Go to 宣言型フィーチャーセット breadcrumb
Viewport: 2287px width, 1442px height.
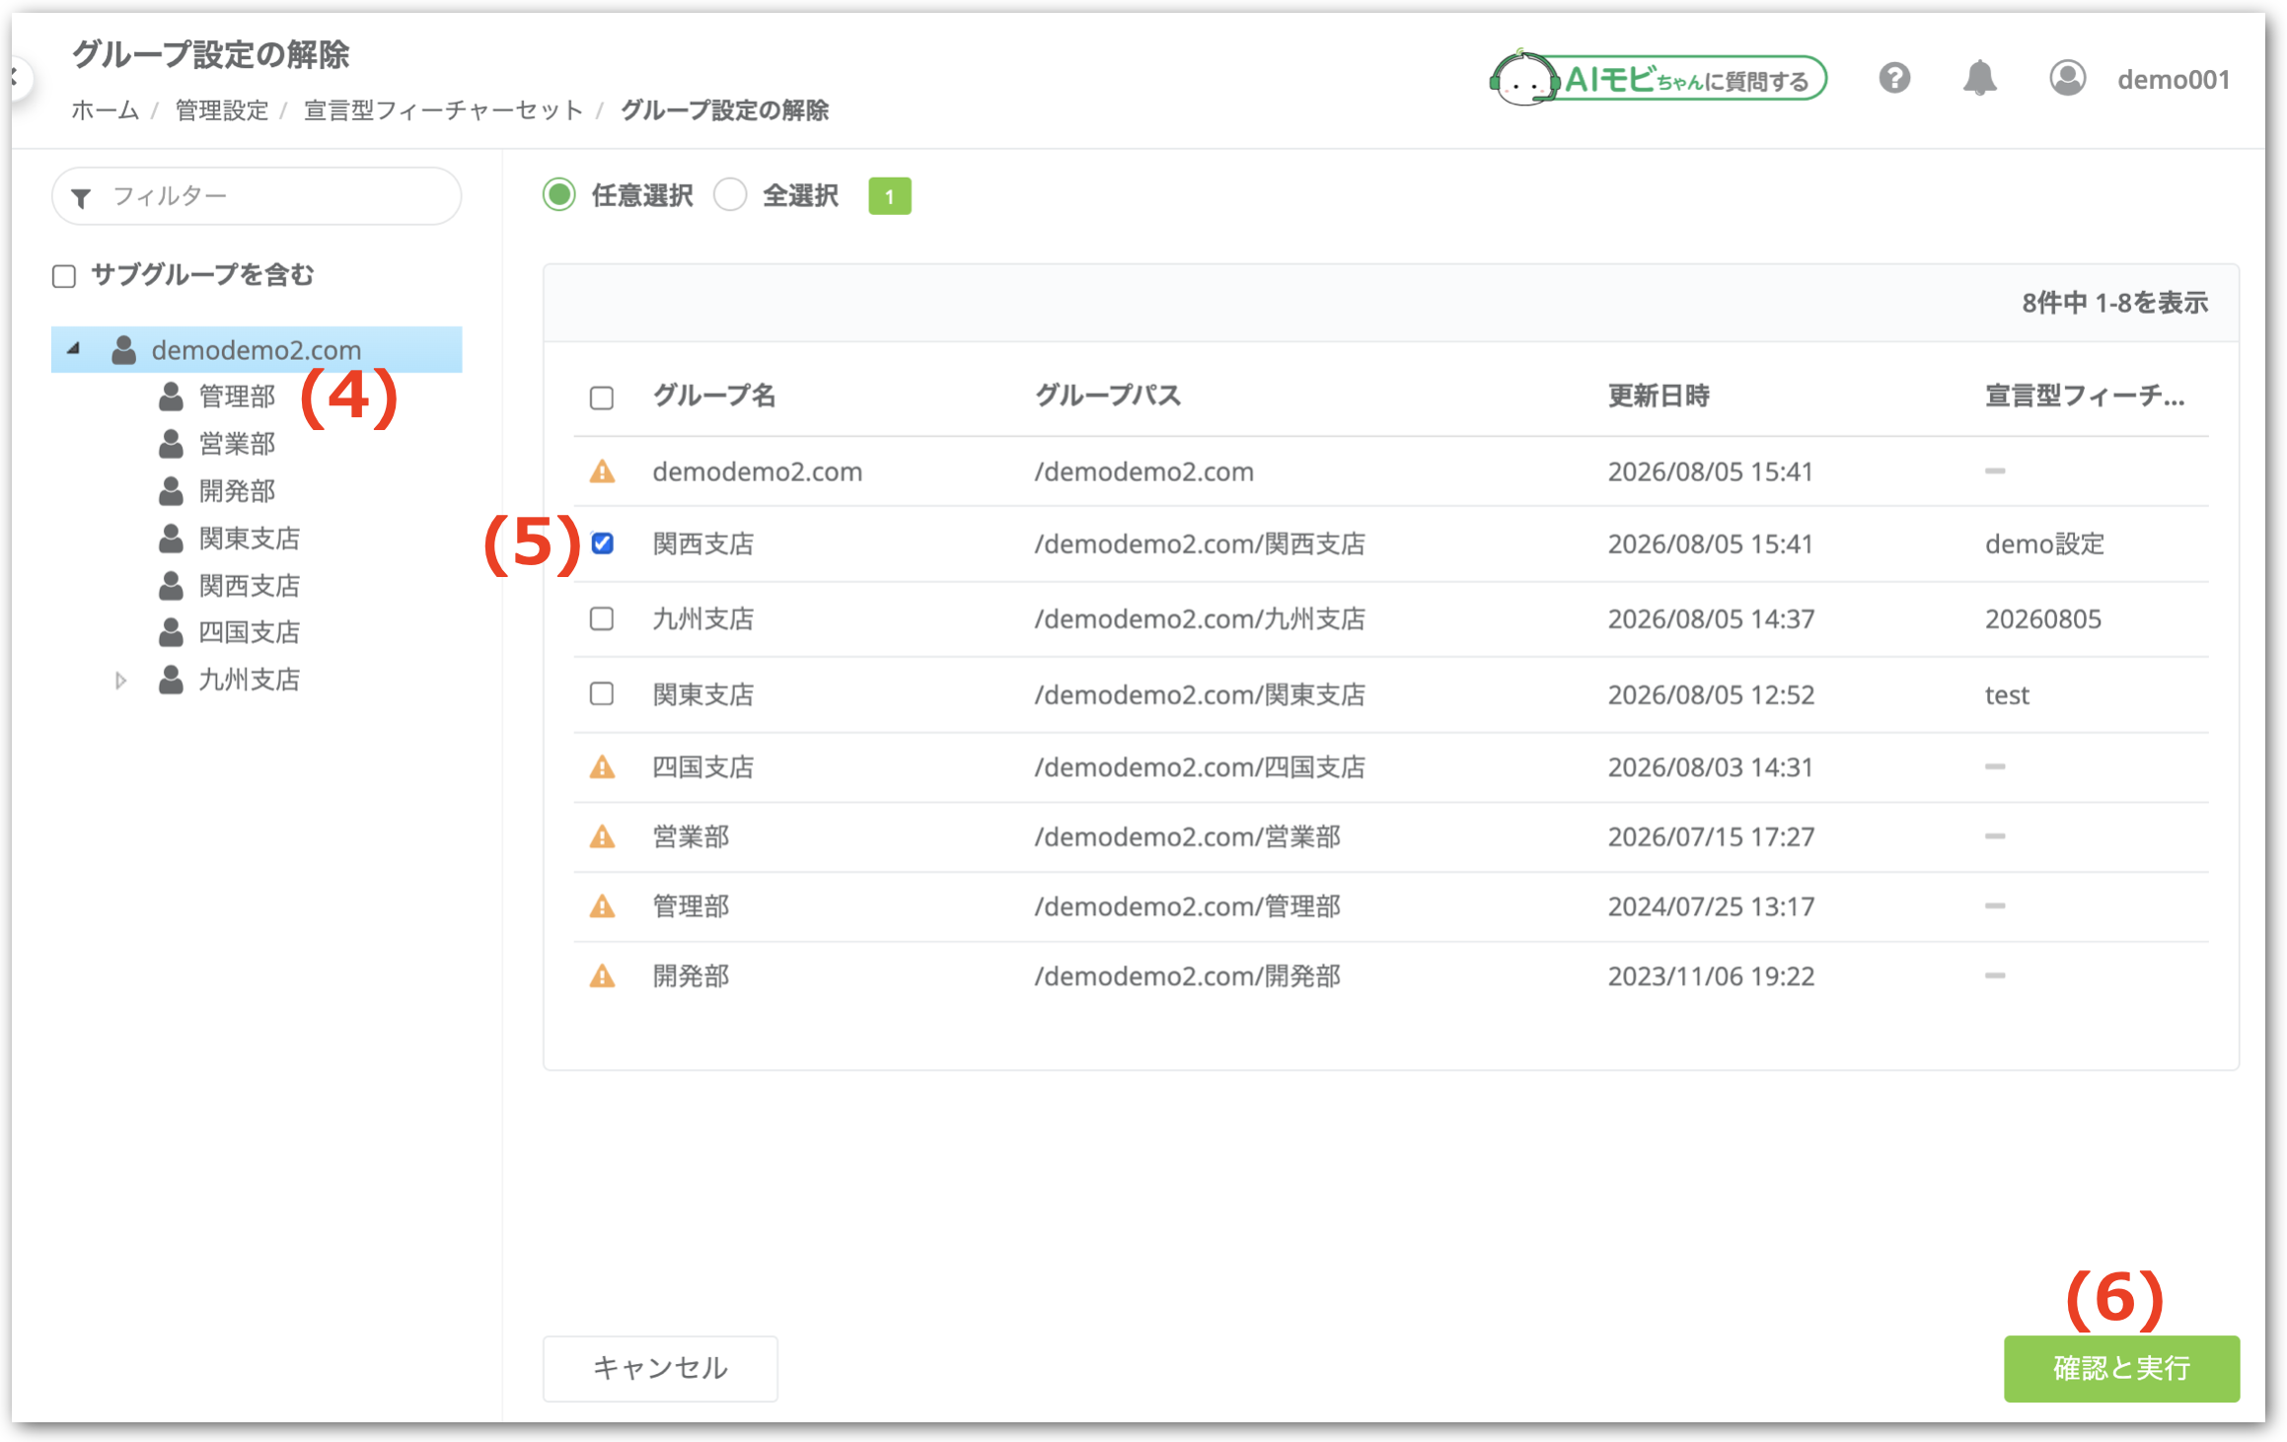tap(444, 109)
